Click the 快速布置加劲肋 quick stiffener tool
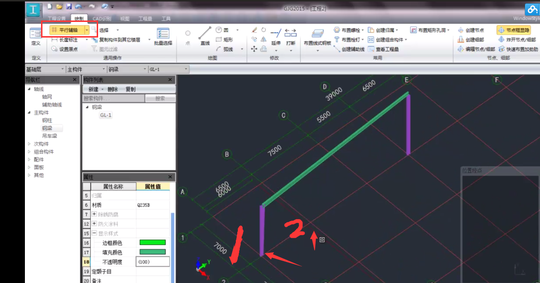Viewport: 540px width, 283px height. (x=519, y=49)
